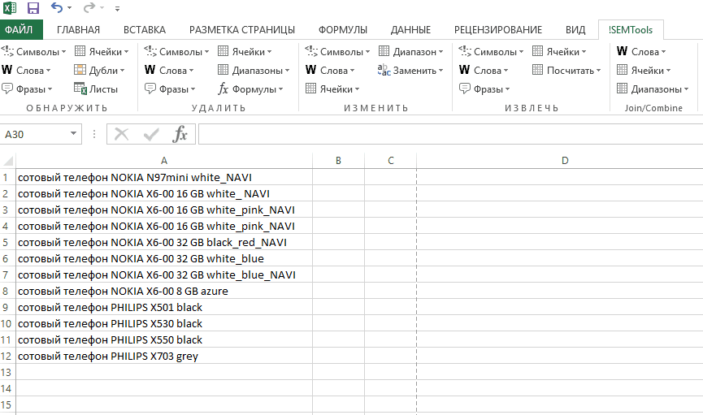Switch to the ВИД tab
703x415 pixels.
click(575, 30)
